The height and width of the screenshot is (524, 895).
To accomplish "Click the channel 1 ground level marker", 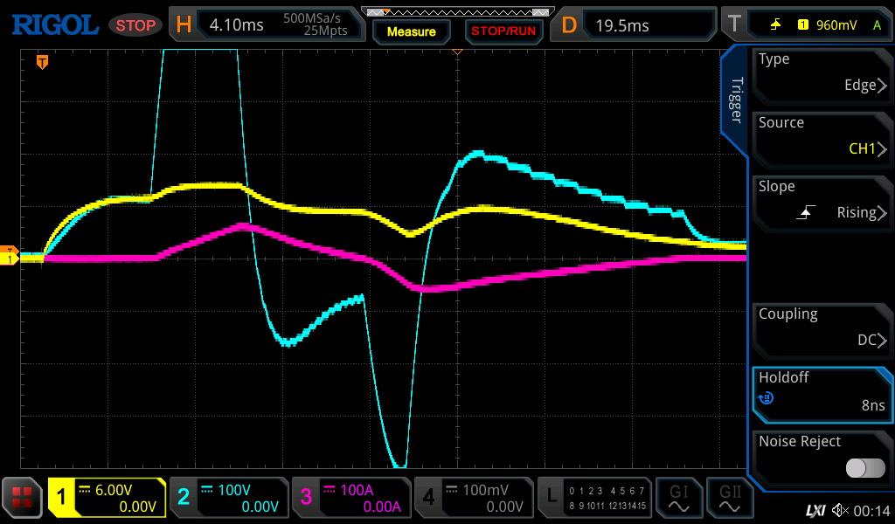I will pos(10,259).
